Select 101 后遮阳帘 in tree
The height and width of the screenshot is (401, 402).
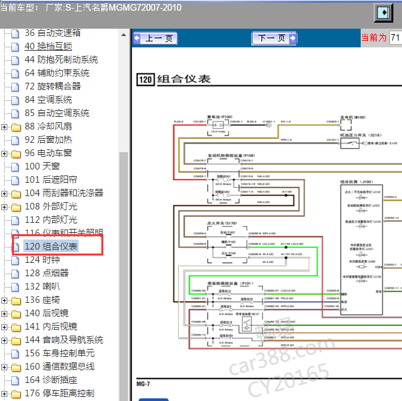pos(51,179)
